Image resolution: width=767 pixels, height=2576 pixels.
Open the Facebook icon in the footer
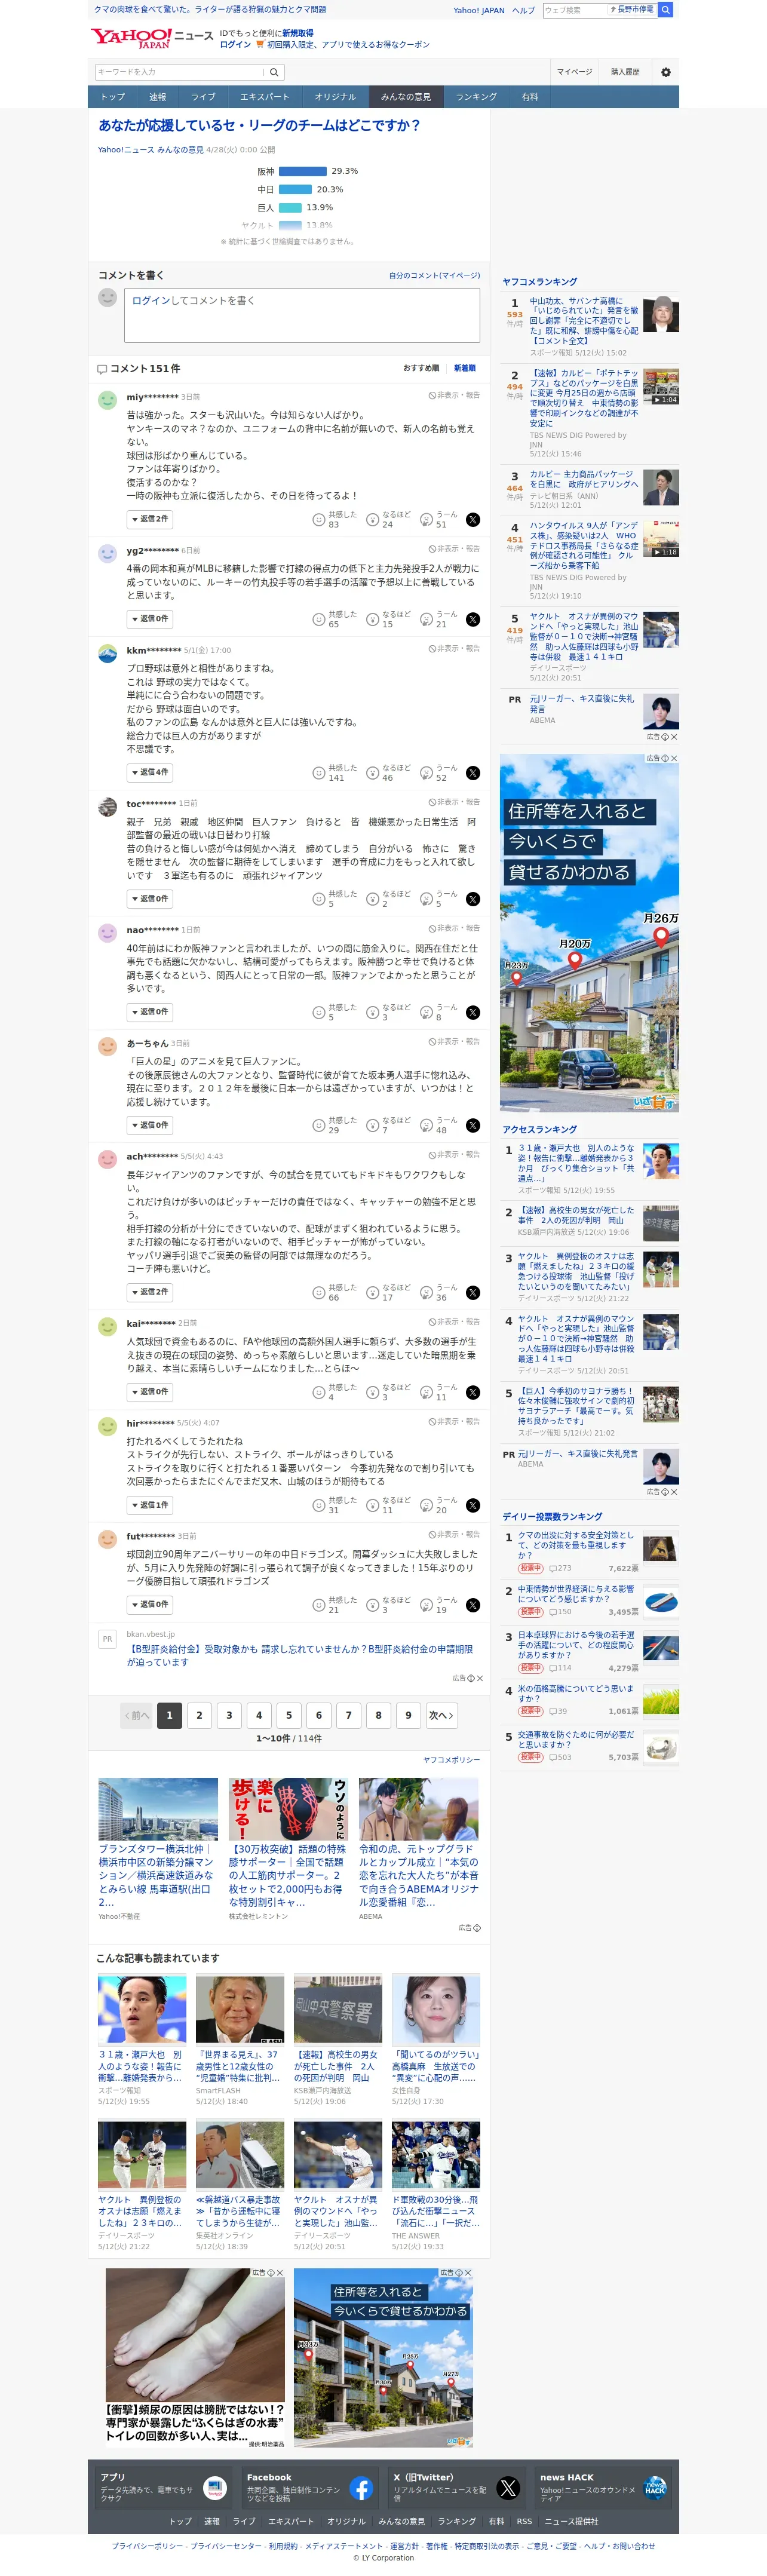[361, 2488]
